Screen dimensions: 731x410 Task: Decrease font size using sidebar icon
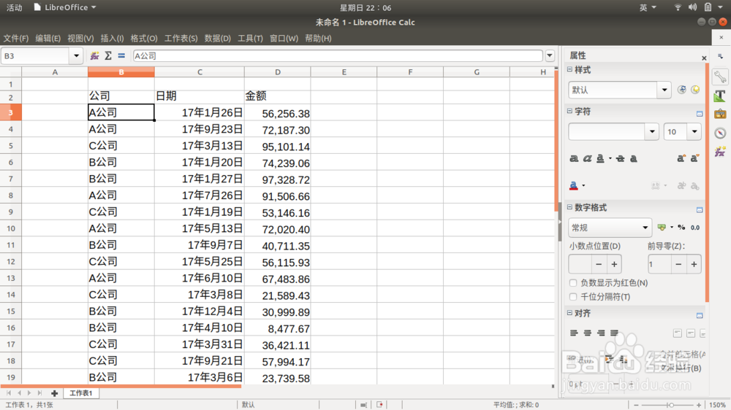tap(694, 159)
